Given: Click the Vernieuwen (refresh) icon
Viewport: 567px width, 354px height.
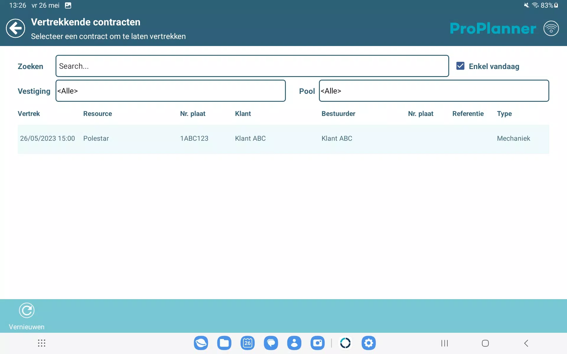Looking at the screenshot, I should coord(26,311).
